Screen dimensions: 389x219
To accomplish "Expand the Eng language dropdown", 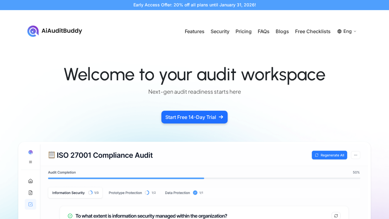I will coord(347,31).
